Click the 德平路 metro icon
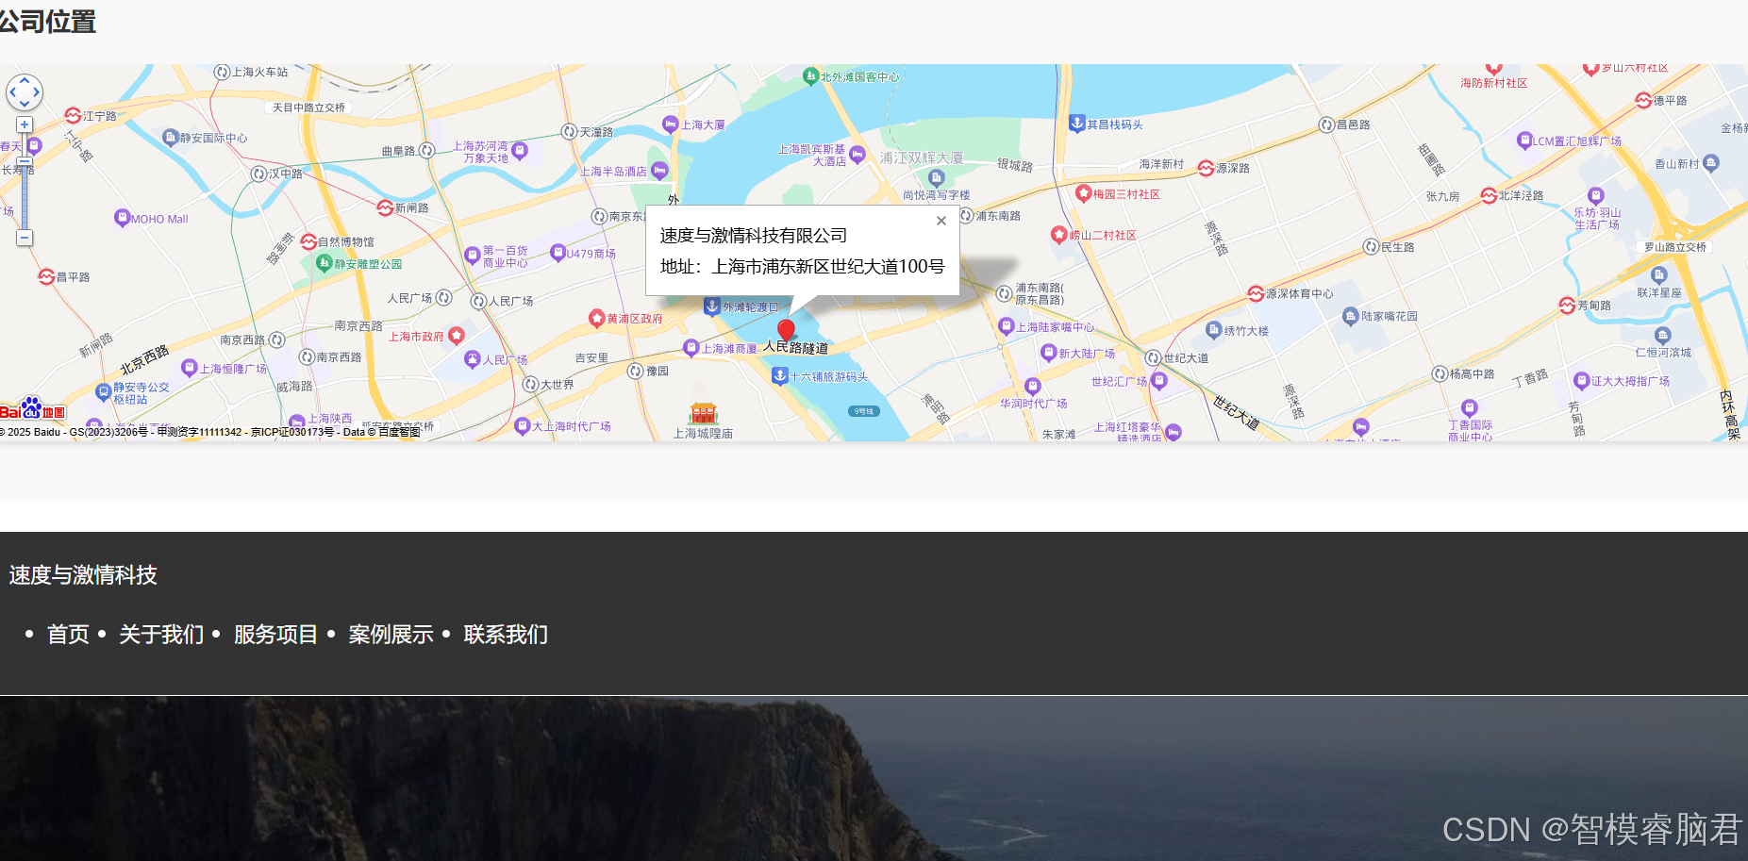 click(1643, 101)
